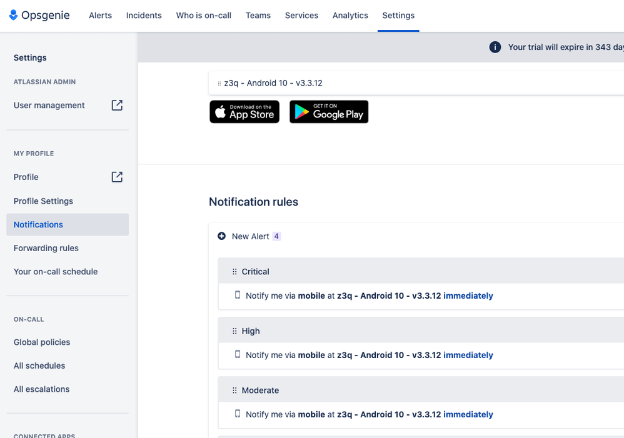The width and height of the screenshot is (624, 438).
Task: Click immediately link in the Critical rule
Action: click(468, 296)
